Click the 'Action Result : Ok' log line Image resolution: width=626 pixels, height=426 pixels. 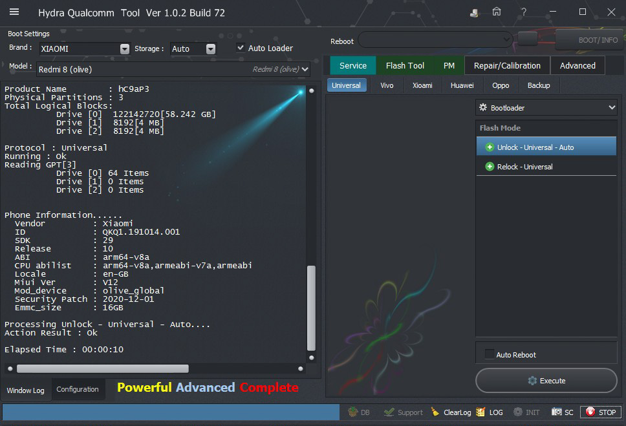pyautogui.click(x=50, y=332)
